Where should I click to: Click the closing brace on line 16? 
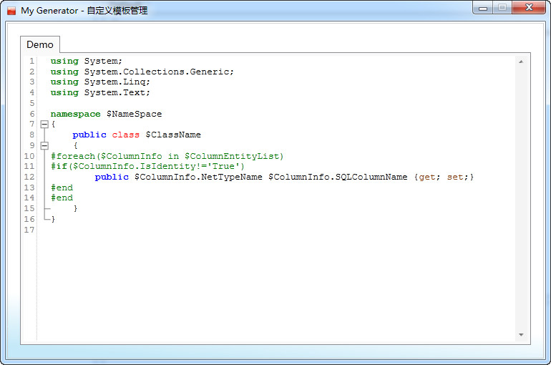point(54,219)
